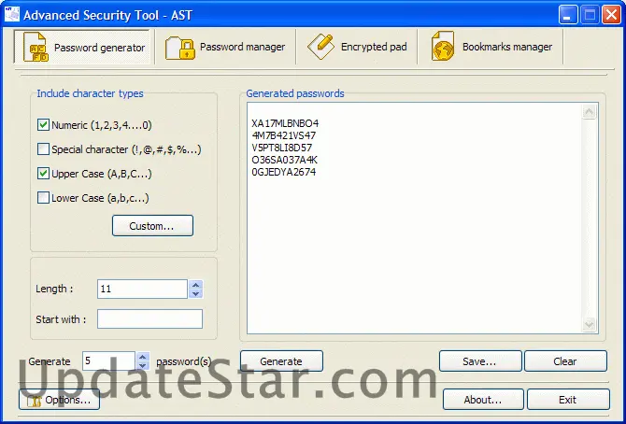Click the Generate count field showing 5
Image resolution: width=626 pixels, height=424 pixels.
[109, 360]
